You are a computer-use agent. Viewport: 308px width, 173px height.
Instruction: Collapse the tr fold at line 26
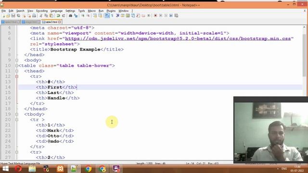(x=17, y=152)
